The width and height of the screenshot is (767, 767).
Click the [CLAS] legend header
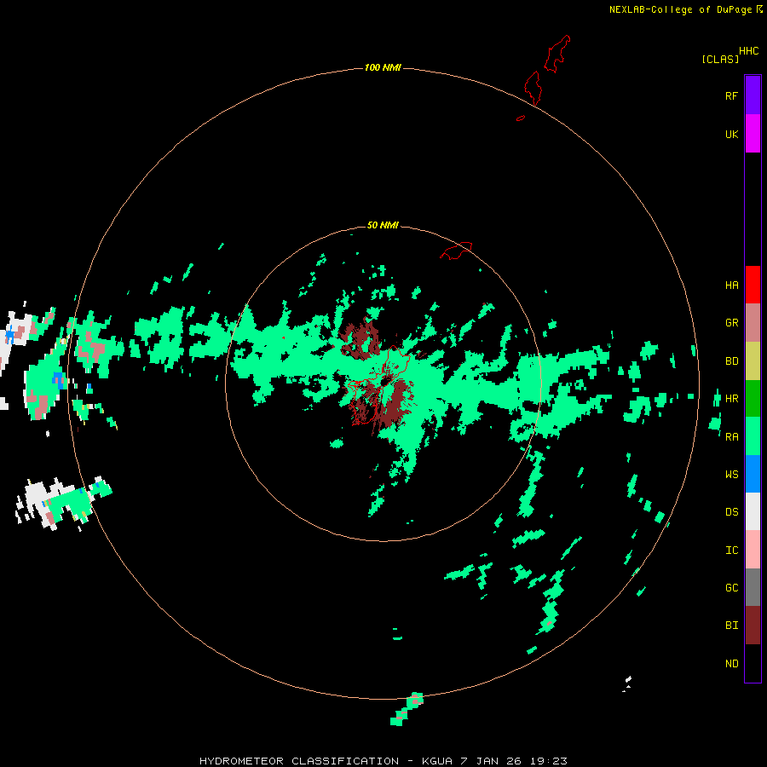tap(720, 59)
